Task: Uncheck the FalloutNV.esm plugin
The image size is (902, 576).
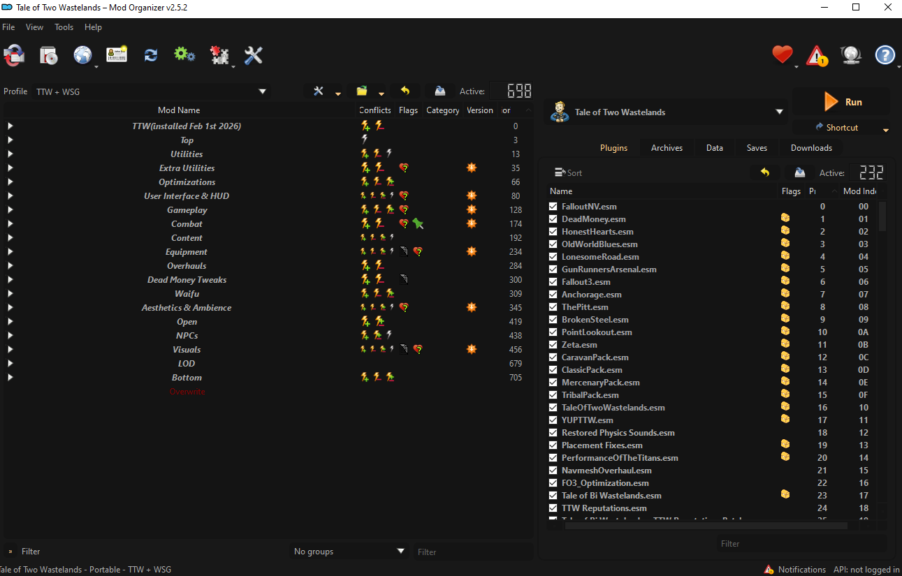Action: pyautogui.click(x=553, y=207)
